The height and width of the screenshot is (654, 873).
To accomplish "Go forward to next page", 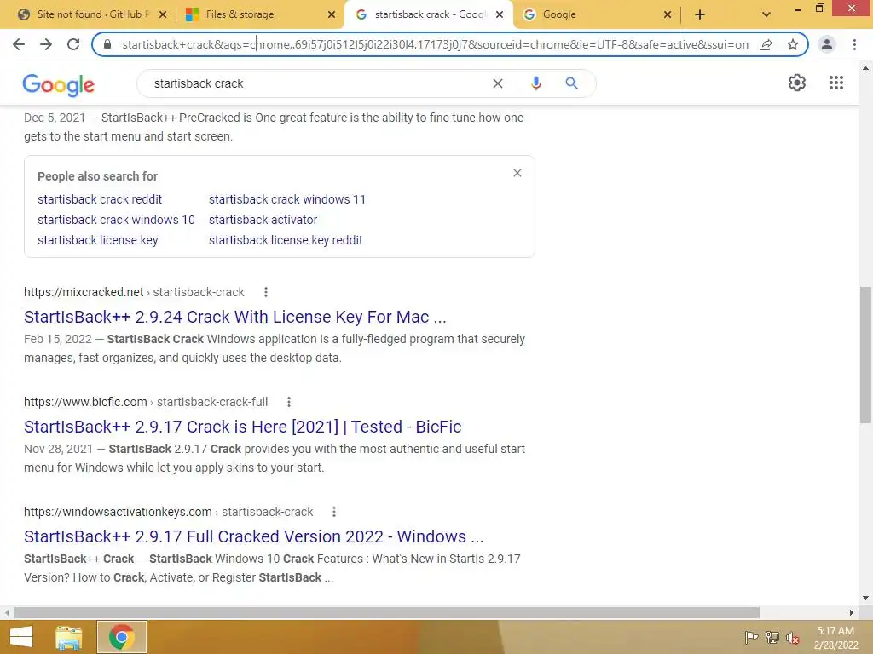I will [x=46, y=44].
